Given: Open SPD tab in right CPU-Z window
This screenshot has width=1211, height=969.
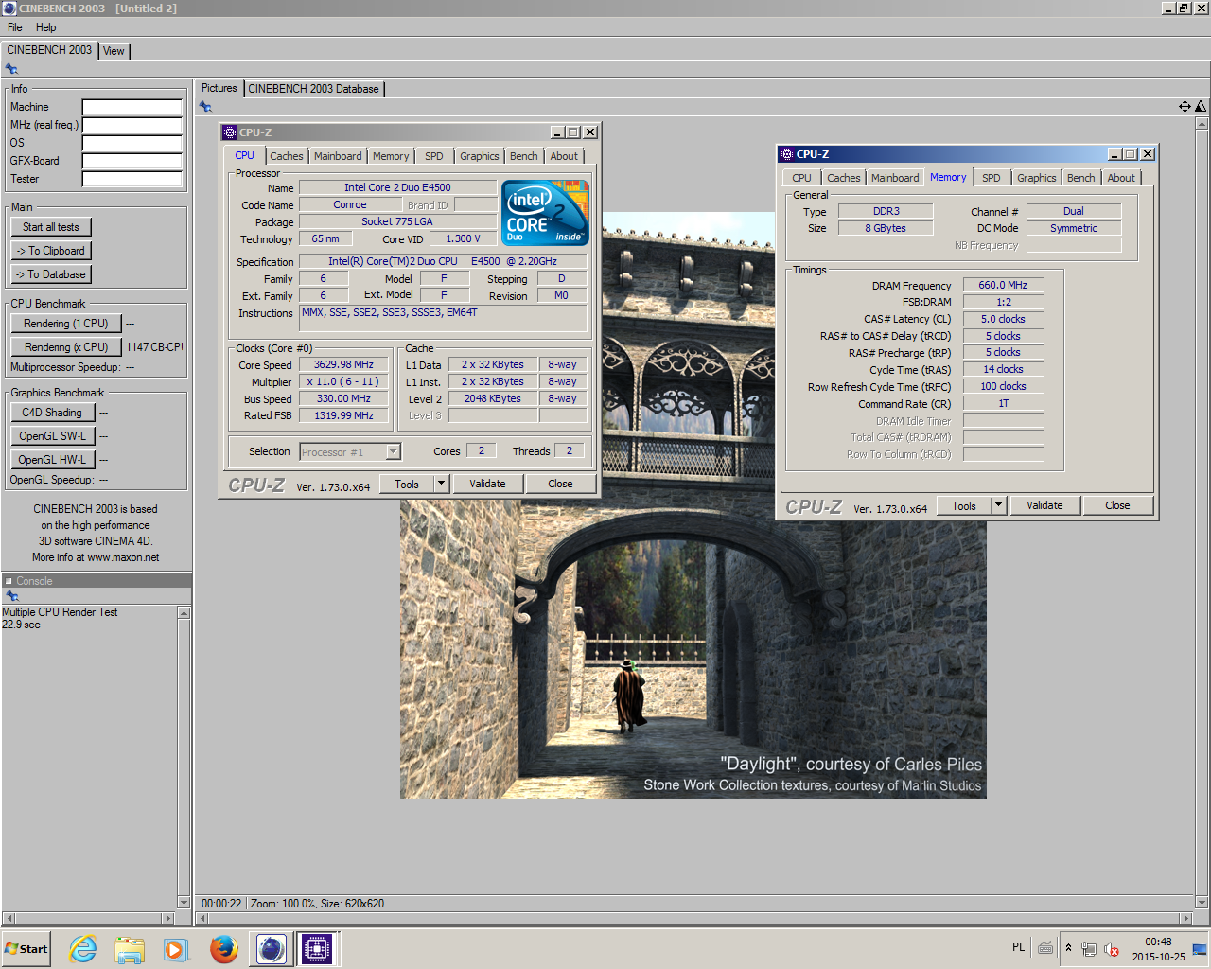Looking at the screenshot, I should pos(992,178).
